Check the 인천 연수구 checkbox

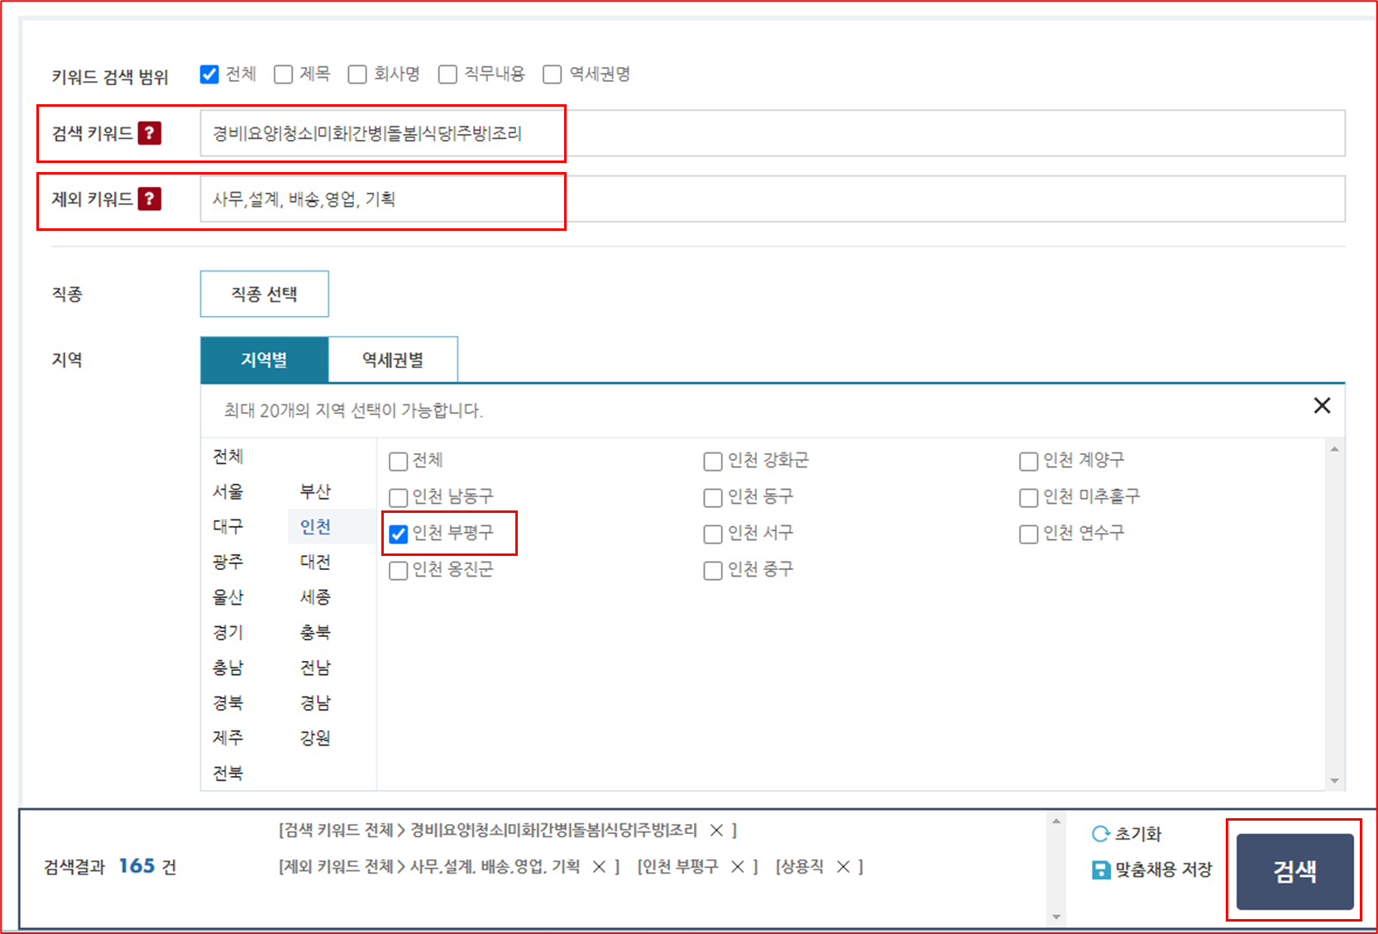click(x=1028, y=534)
